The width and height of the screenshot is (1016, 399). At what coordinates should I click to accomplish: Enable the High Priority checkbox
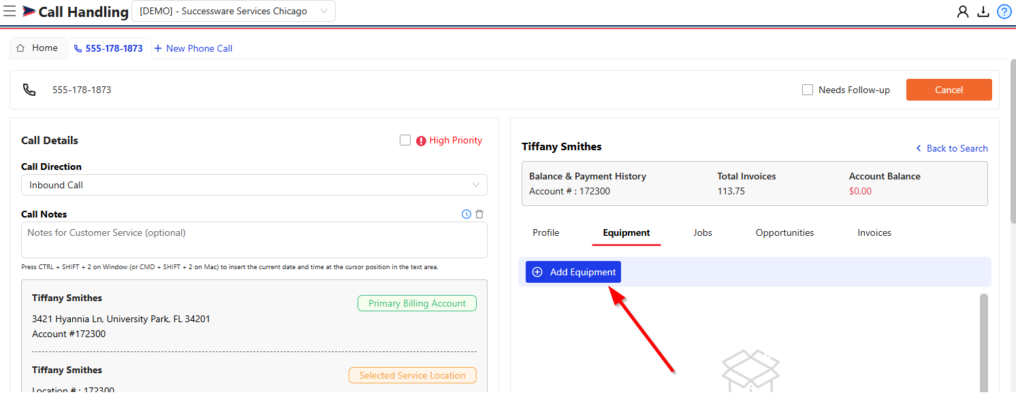coord(405,140)
